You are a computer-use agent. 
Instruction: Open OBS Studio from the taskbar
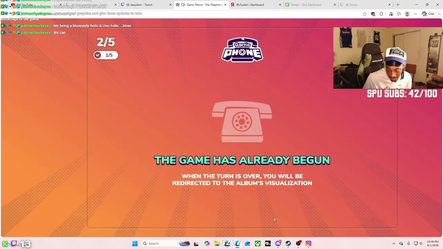coord(298,243)
